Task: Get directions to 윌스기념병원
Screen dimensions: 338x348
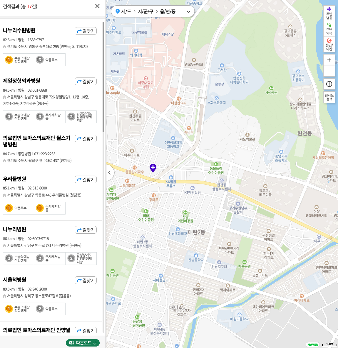Action: pos(86,138)
